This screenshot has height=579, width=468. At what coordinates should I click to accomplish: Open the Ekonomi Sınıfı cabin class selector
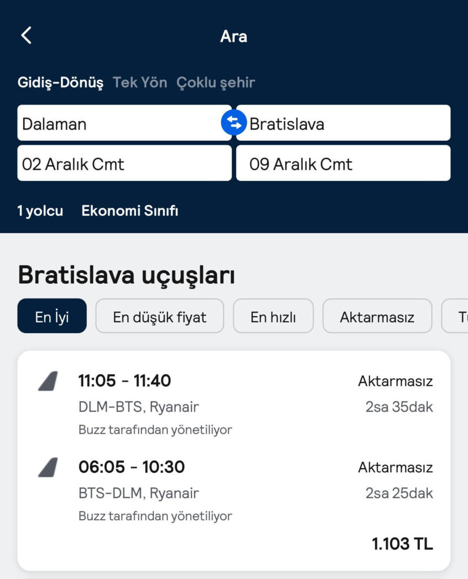click(x=130, y=211)
